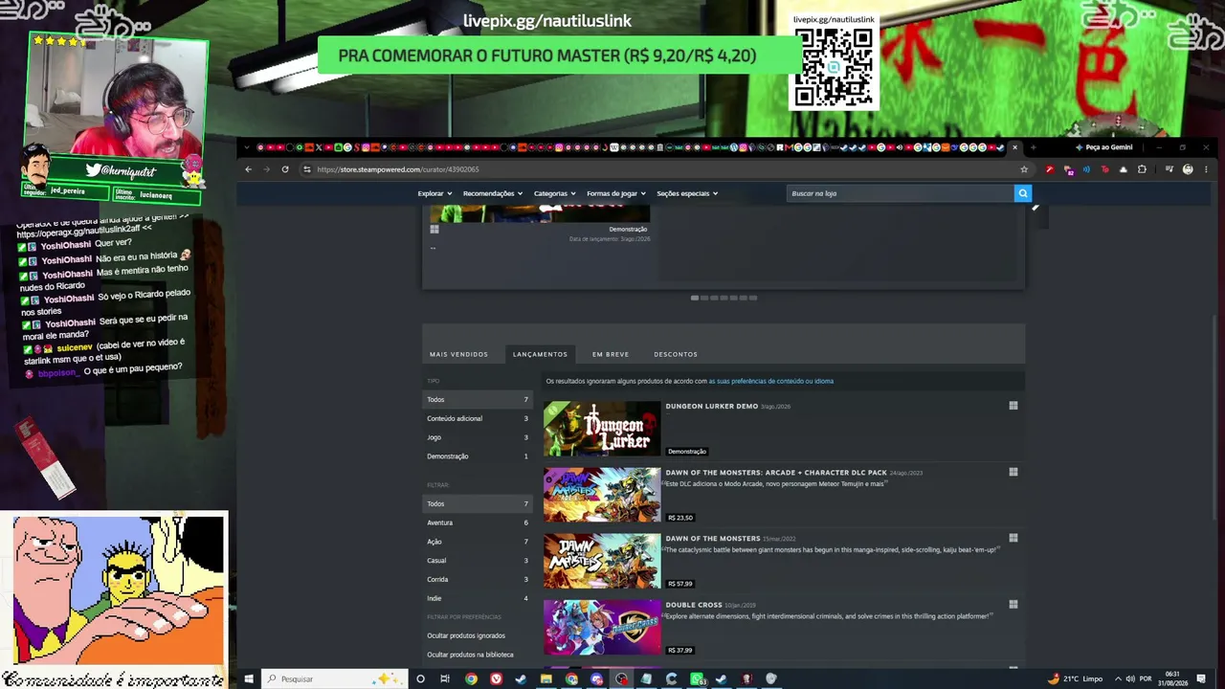Viewport: 1225px width, 689px height.
Task: Click Dawn of the Monsters Arcade DLC thumbnail
Action: point(602,495)
